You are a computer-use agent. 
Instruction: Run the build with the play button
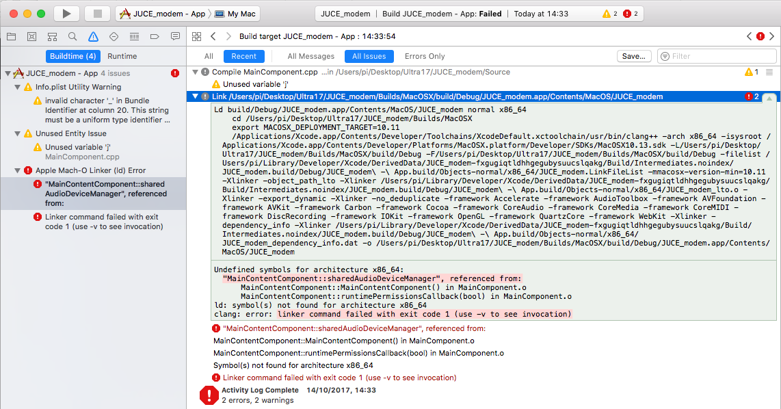66,14
